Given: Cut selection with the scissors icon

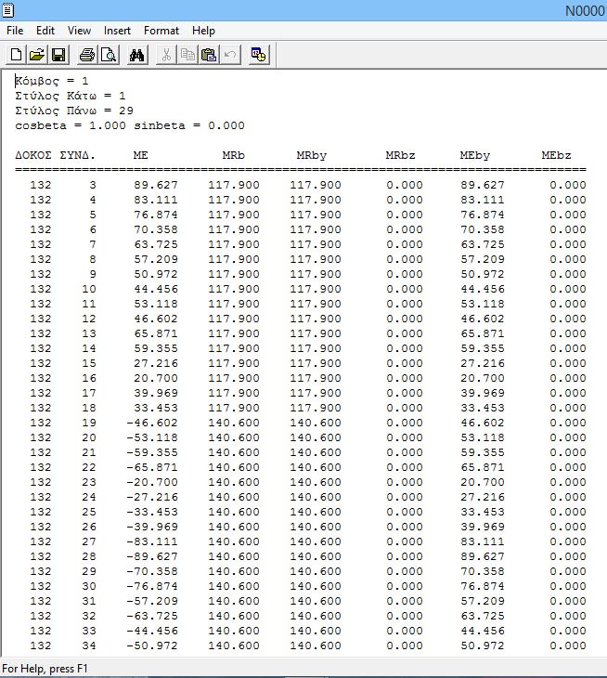Looking at the screenshot, I should pyautogui.click(x=166, y=55).
